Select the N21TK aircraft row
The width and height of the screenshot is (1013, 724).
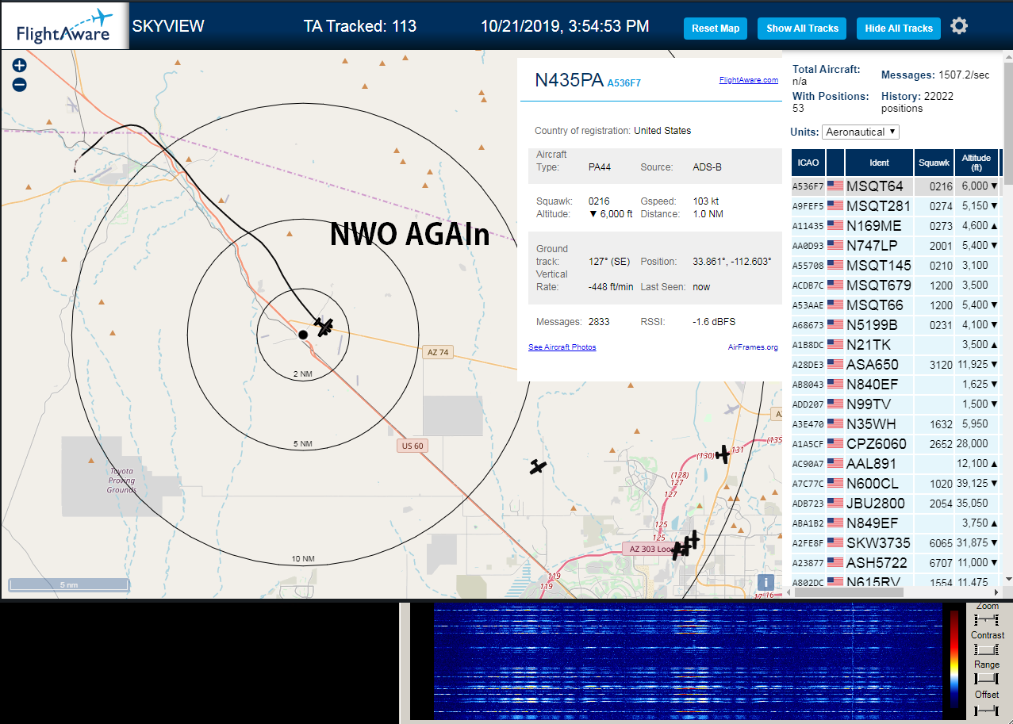click(896, 344)
